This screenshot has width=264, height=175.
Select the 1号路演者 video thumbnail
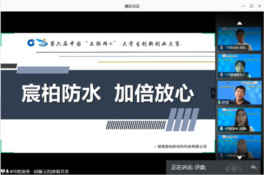240,147
